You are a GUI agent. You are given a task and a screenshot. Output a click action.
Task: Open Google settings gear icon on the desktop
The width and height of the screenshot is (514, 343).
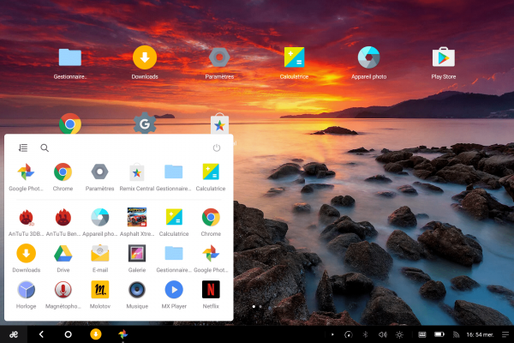click(x=145, y=123)
